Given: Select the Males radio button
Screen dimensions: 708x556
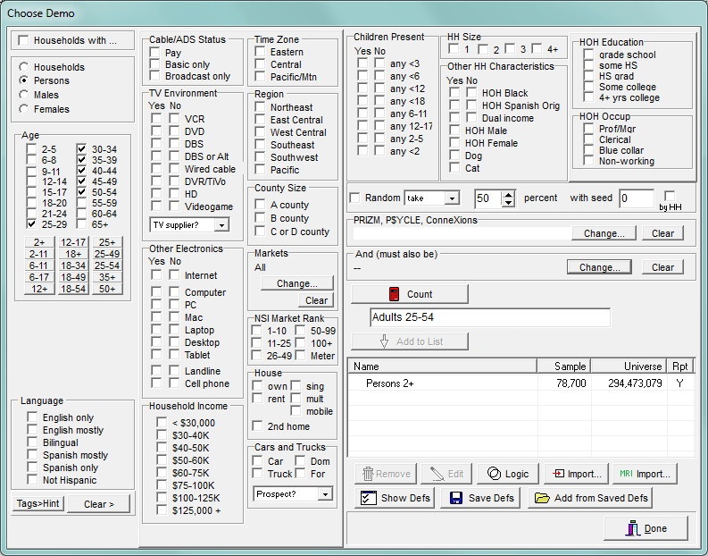Looking at the screenshot, I should [x=23, y=95].
